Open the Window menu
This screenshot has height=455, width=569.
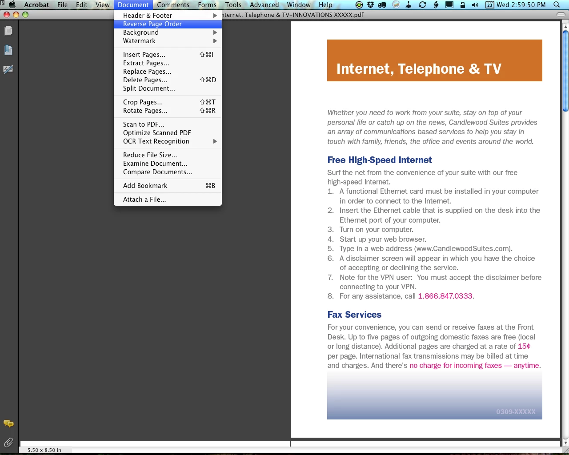299,4
